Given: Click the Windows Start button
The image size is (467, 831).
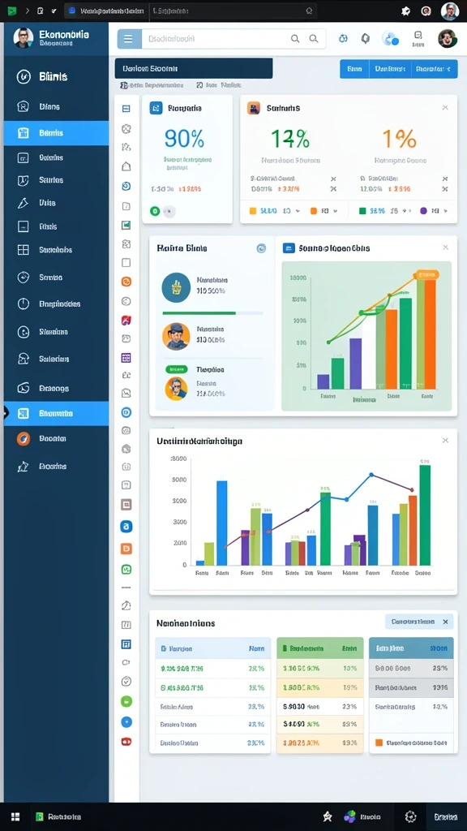Looking at the screenshot, I should tap(15, 816).
